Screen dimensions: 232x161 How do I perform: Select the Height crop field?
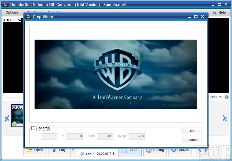137,136
